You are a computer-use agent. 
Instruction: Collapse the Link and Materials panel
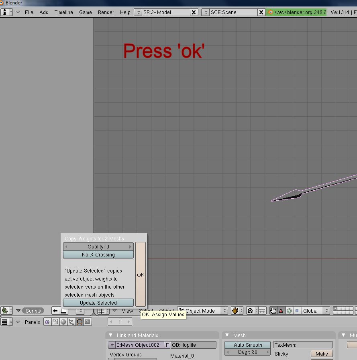(111, 335)
